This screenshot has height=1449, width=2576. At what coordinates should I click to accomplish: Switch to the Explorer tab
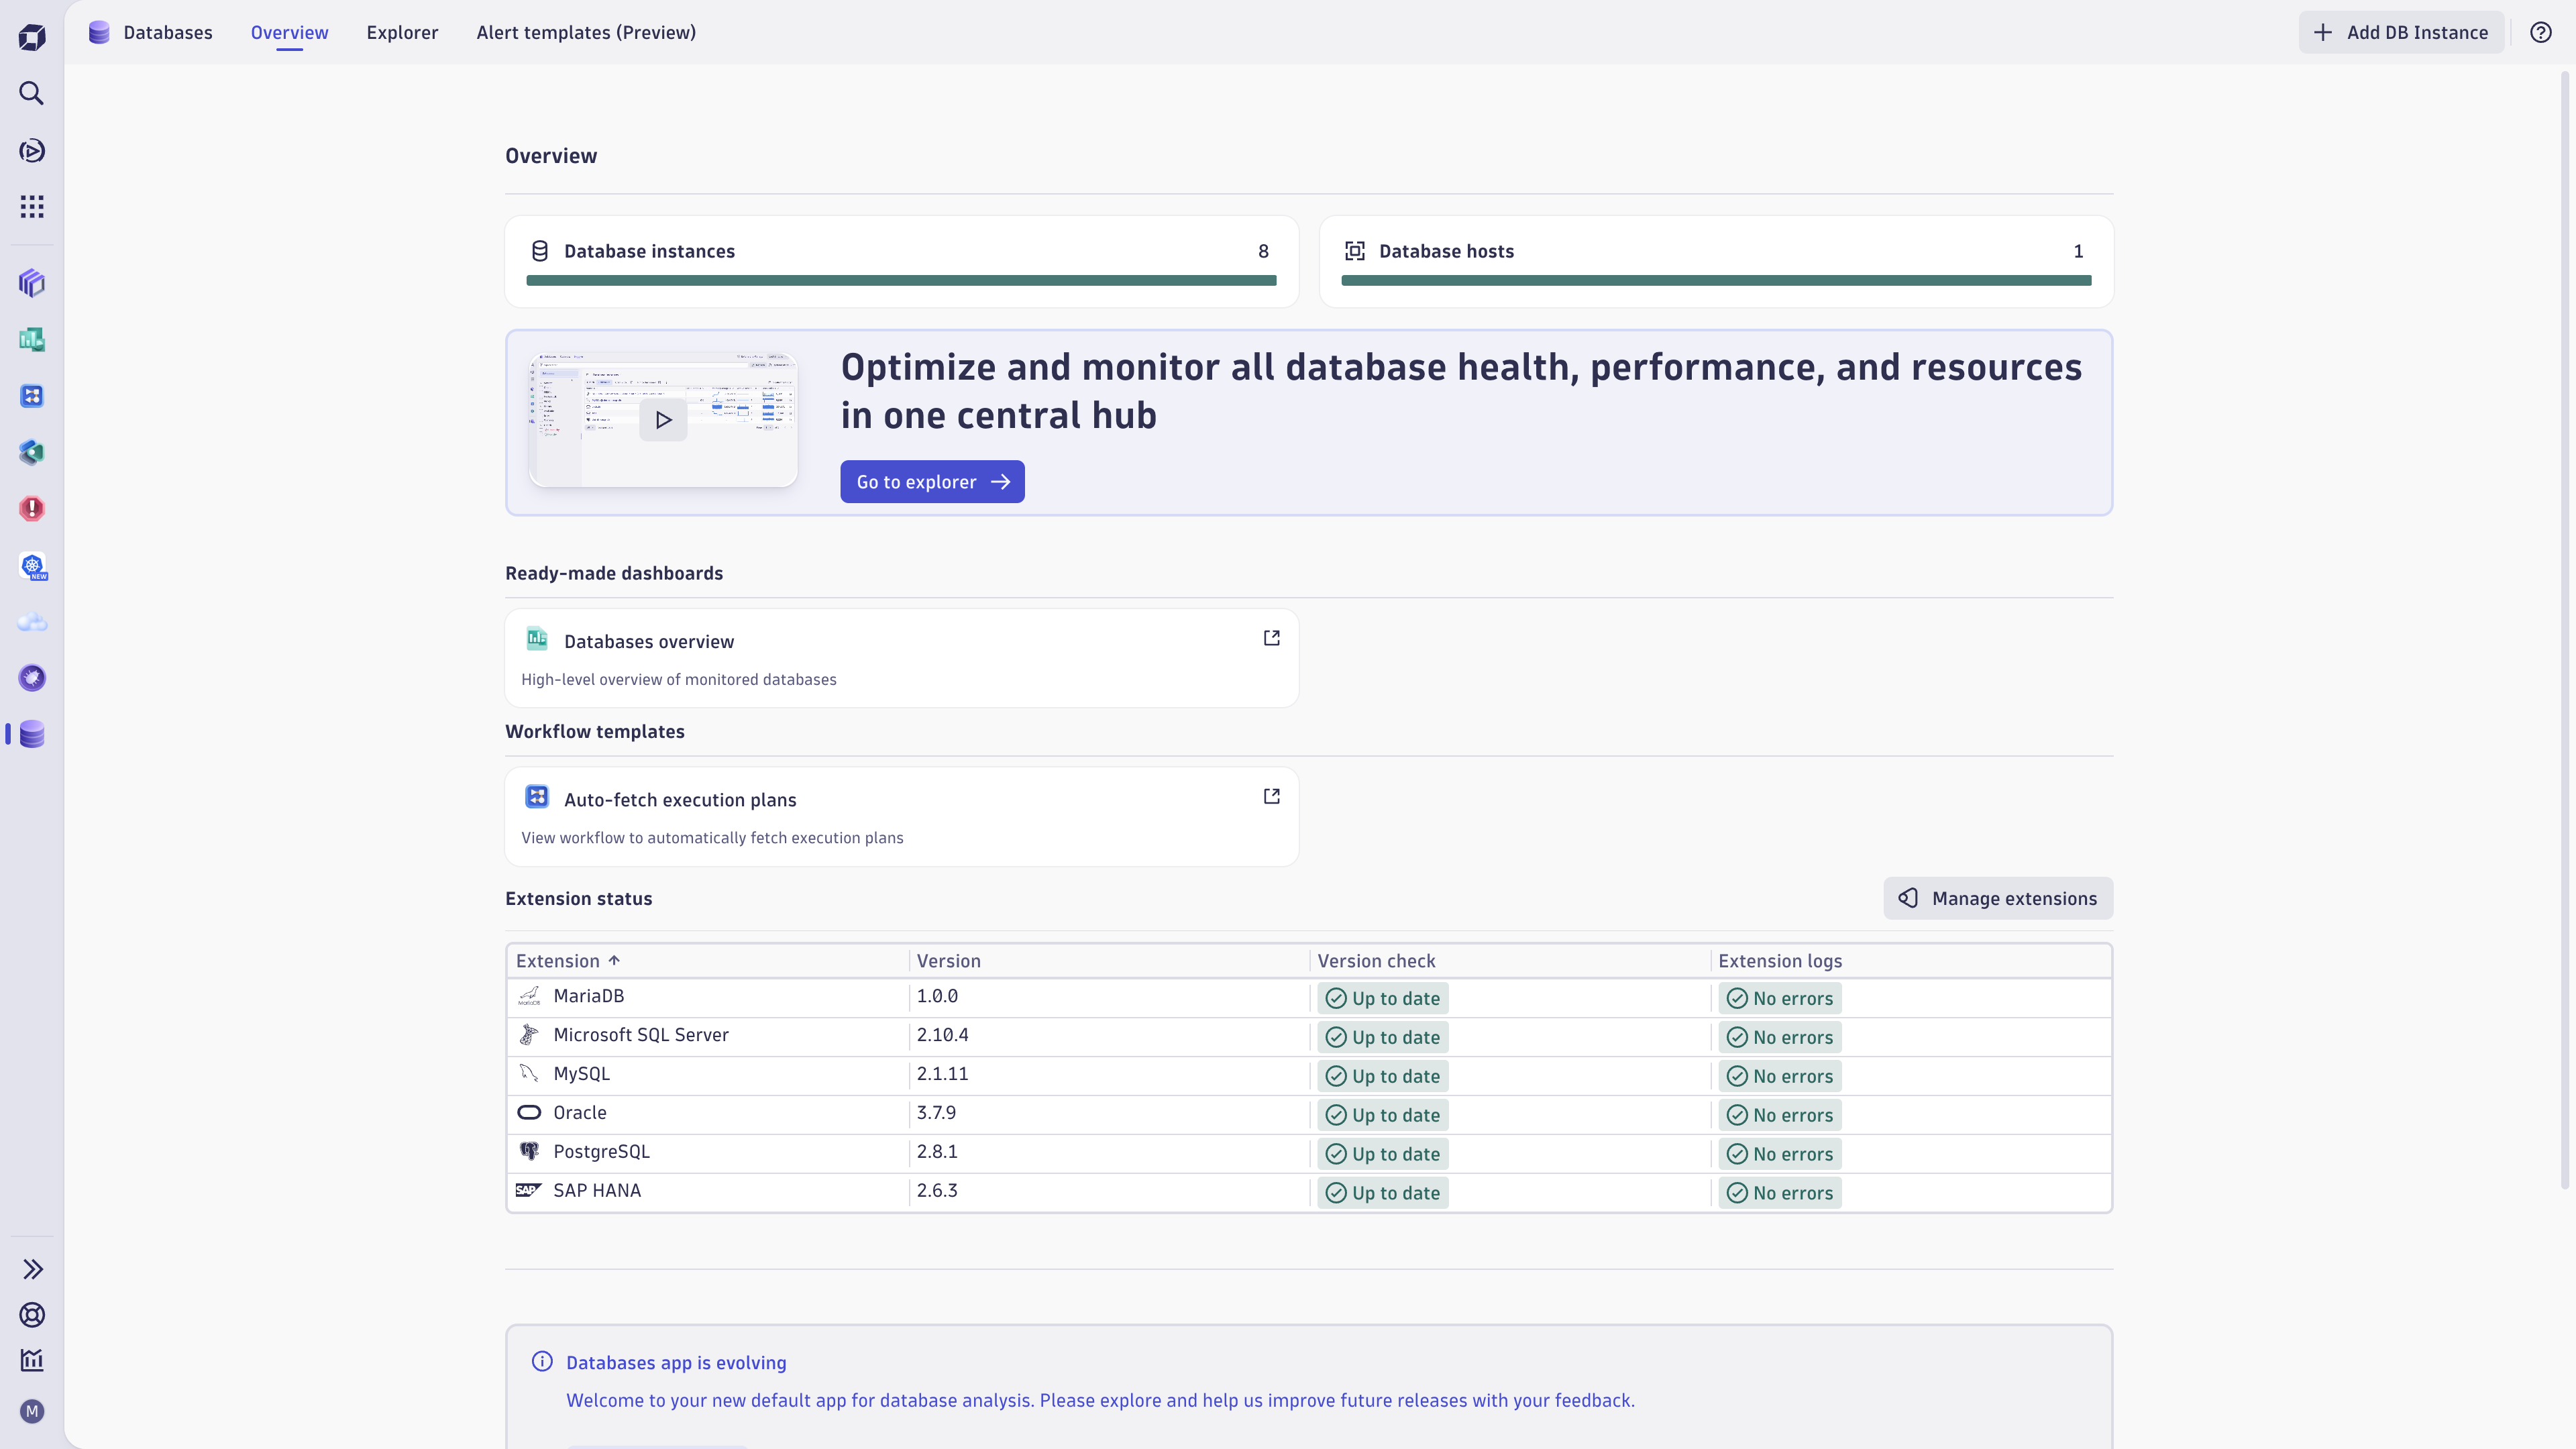pyautogui.click(x=402, y=32)
